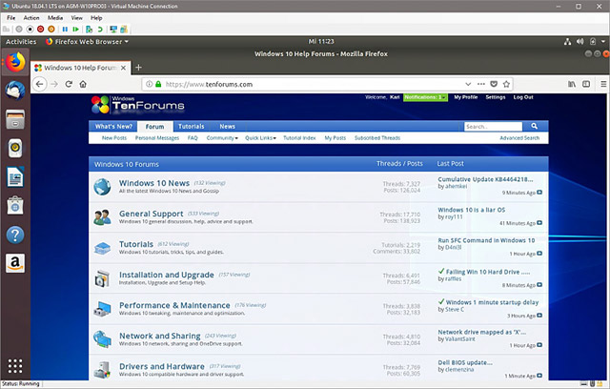610x389 pixels.
Task: Click the Firefox reload button
Action: click(x=71, y=85)
